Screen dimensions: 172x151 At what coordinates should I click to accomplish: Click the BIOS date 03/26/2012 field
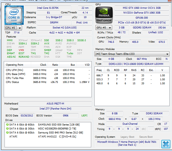point(27,116)
